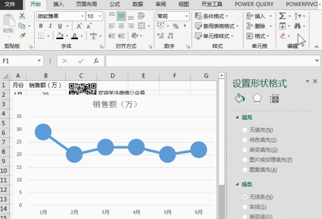322x219 pixels.
Task: Select 图片或纹理填充(P) fill option
Action: pyautogui.click(x=267, y=160)
